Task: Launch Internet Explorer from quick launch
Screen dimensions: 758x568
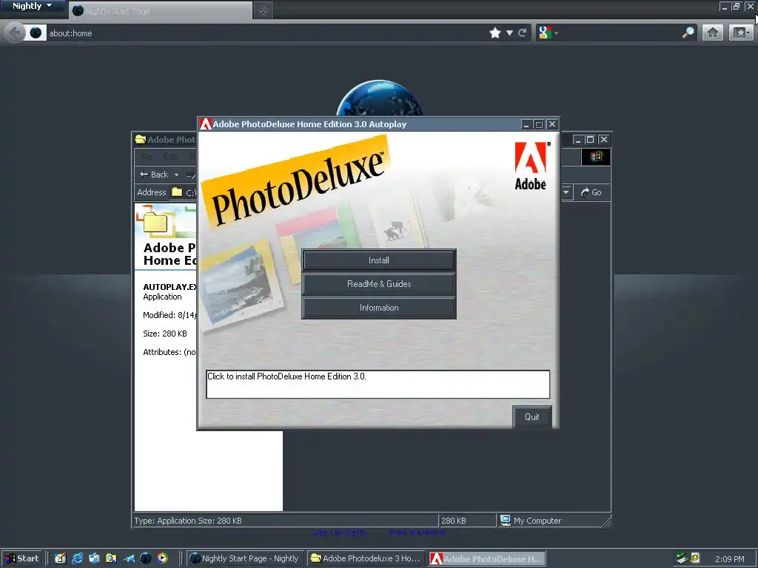Action: (x=77, y=558)
